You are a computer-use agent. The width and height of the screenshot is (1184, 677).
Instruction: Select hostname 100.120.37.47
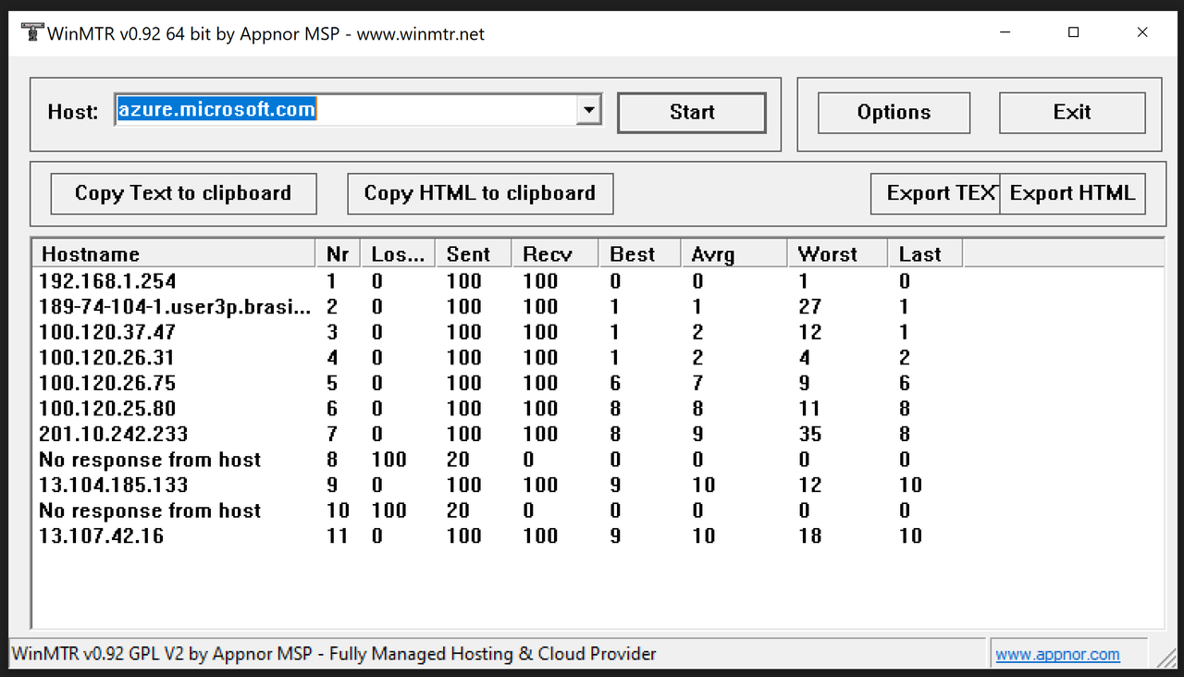pos(107,332)
